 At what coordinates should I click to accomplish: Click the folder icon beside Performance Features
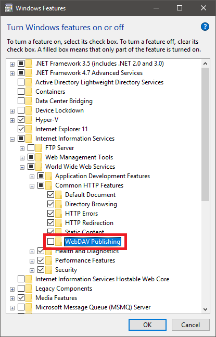click(48, 260)
